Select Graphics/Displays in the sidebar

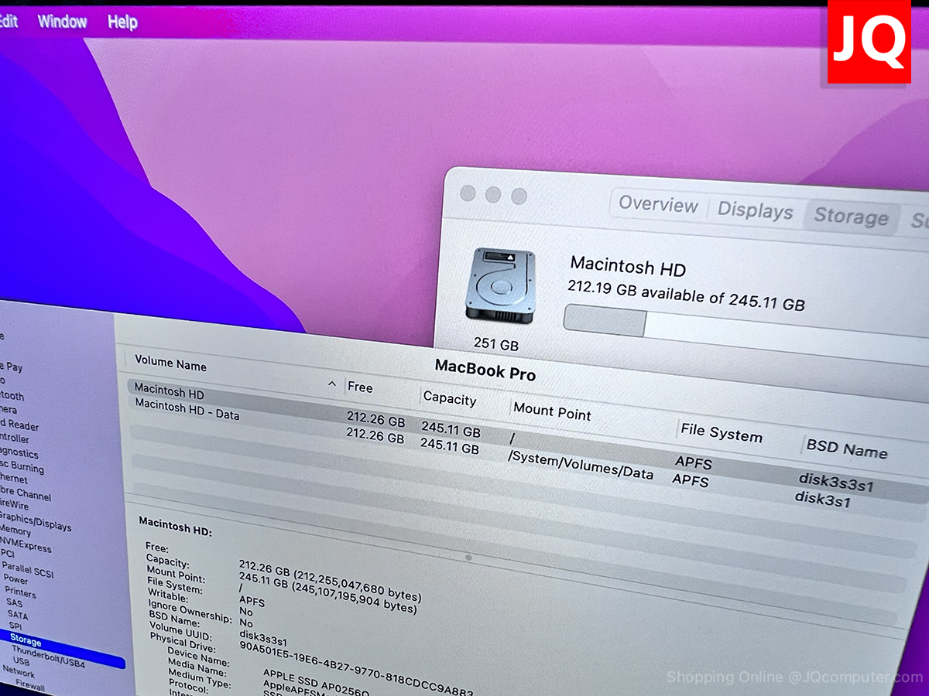click(36, 521)
